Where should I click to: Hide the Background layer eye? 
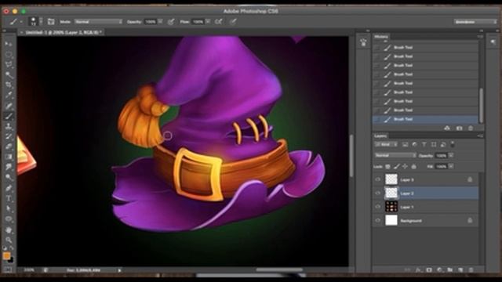coord(377,220)
